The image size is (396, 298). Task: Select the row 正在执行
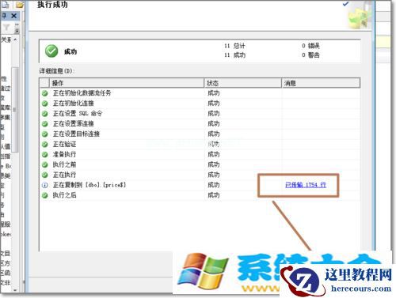(x=200, y=175)
